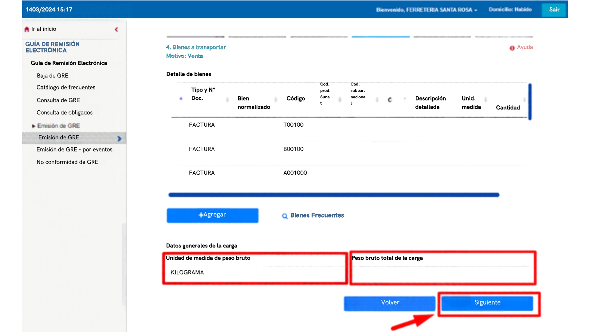Collapse the sidebar with the red chevron
The width and height of the screenshot is (590, 332).
click(116, 30)
